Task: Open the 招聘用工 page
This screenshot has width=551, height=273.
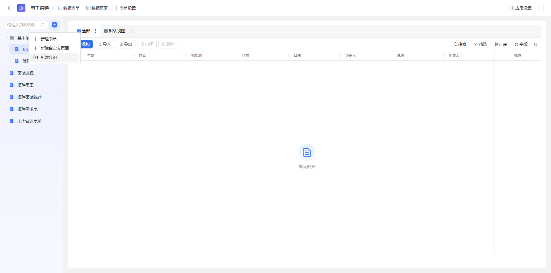Action: point(26,85)
